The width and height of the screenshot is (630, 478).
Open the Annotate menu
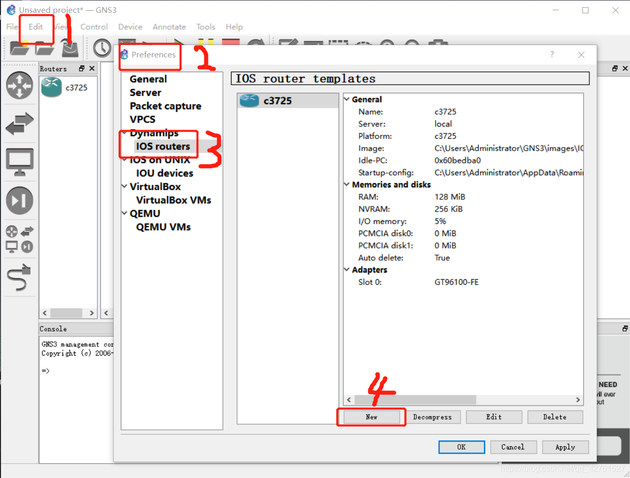tap(169, 27)
